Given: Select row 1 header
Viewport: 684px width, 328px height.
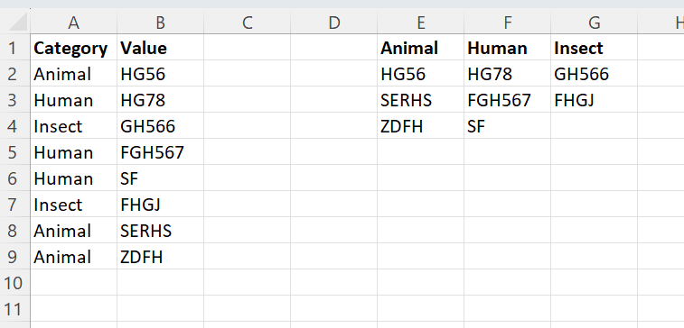Looking at the screenshot, I should point(15,48).
